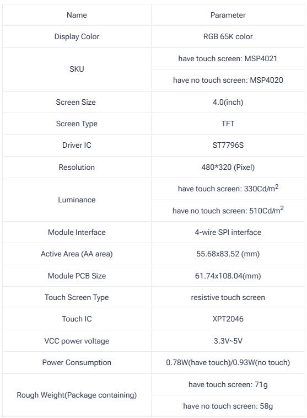Click the 3.3V~5V voltage value
Screen dimensions: 307x418
tap(228, 341)
